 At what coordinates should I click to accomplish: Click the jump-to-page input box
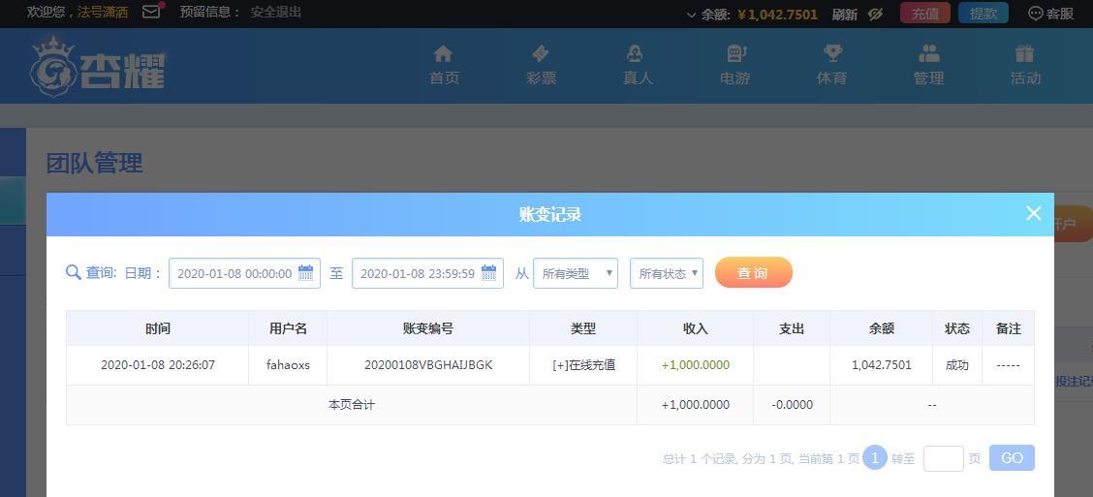[x=943, y=458]
